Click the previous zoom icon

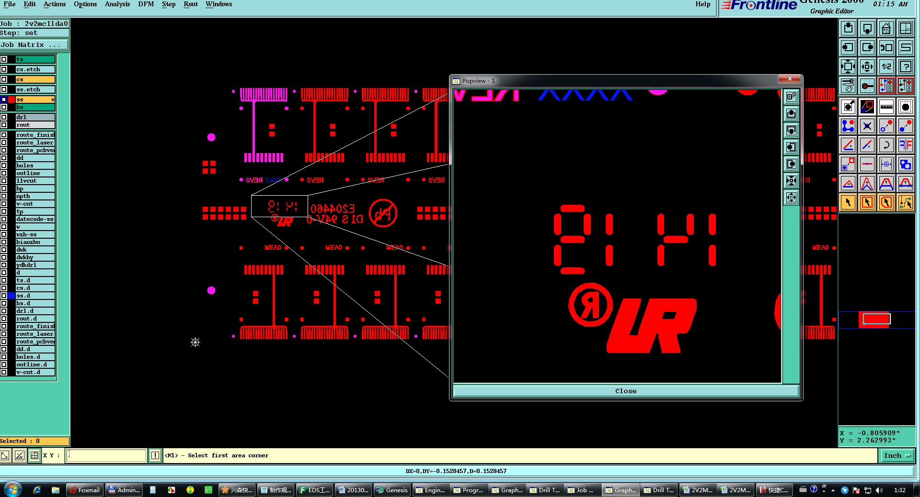886,47
